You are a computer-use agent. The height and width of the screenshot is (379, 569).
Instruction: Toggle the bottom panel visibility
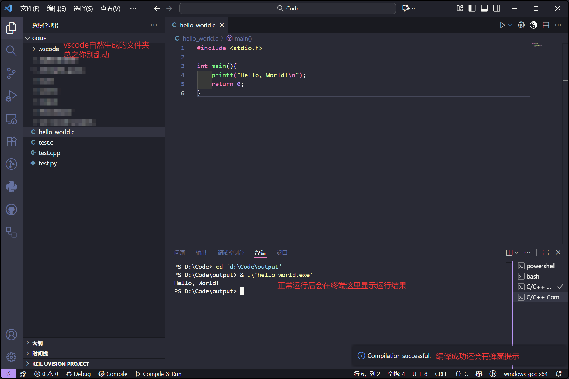click(484, 9)
